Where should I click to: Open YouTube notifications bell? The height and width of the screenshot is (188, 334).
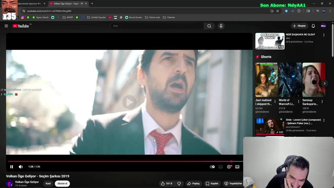pos(313,26)
